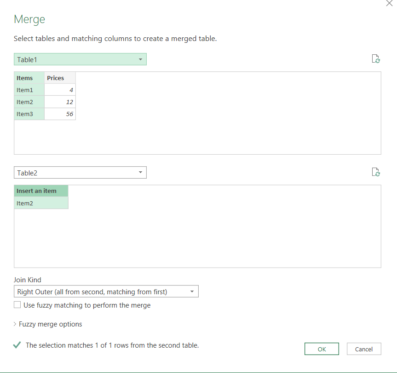Click the price cell showing 4
Screen dimensions: 397x373
tap(60, 90)
